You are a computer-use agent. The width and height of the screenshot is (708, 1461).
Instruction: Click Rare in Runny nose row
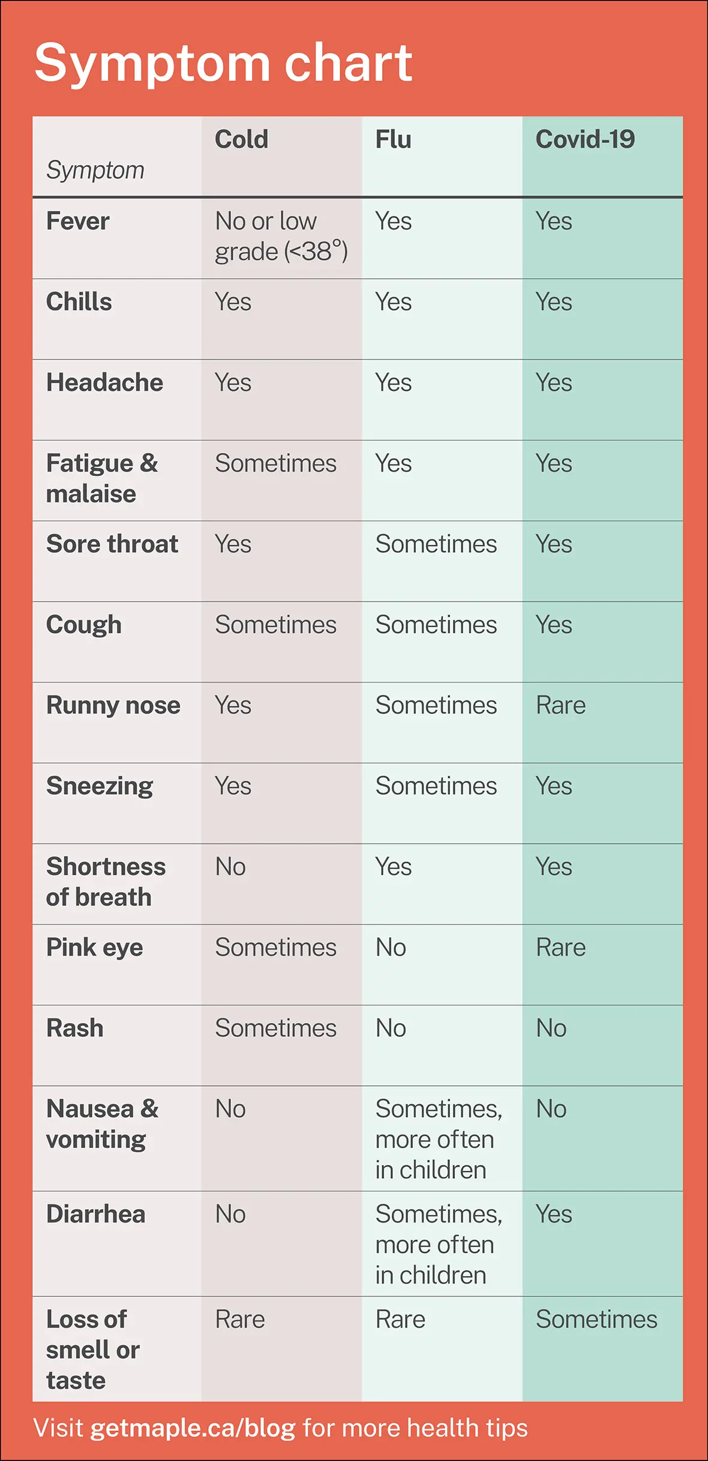pos(561,705)
